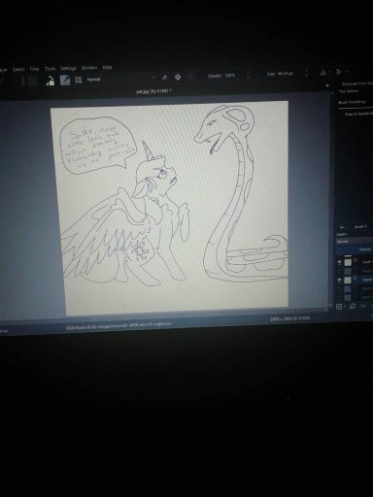Expand the layer blend mode combo box
373x497 pixels.
click(x=355, y=242)
